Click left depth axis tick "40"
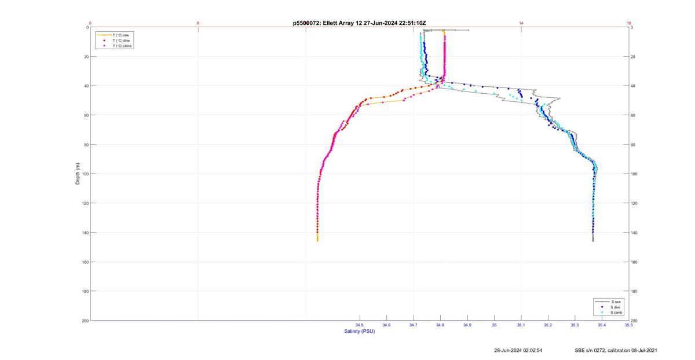The height and width of the screenshot is (360, 695). (86, 86)
